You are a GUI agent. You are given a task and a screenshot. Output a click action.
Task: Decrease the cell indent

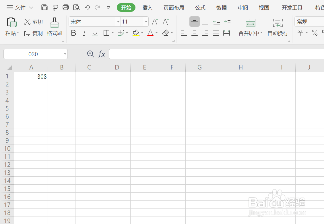click(x=217, y=22)
